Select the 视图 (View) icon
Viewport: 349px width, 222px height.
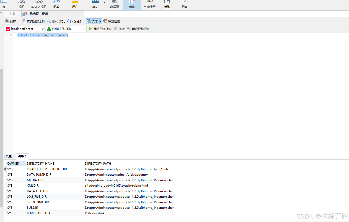point(21,4)
